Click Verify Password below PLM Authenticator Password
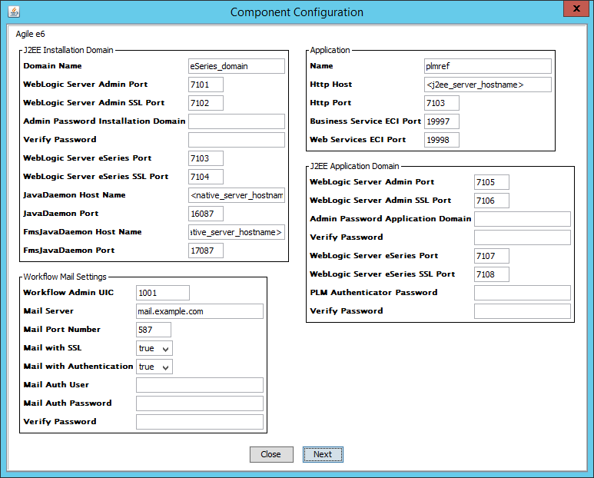This screenshot has height=478, width=594. [523, 311]
